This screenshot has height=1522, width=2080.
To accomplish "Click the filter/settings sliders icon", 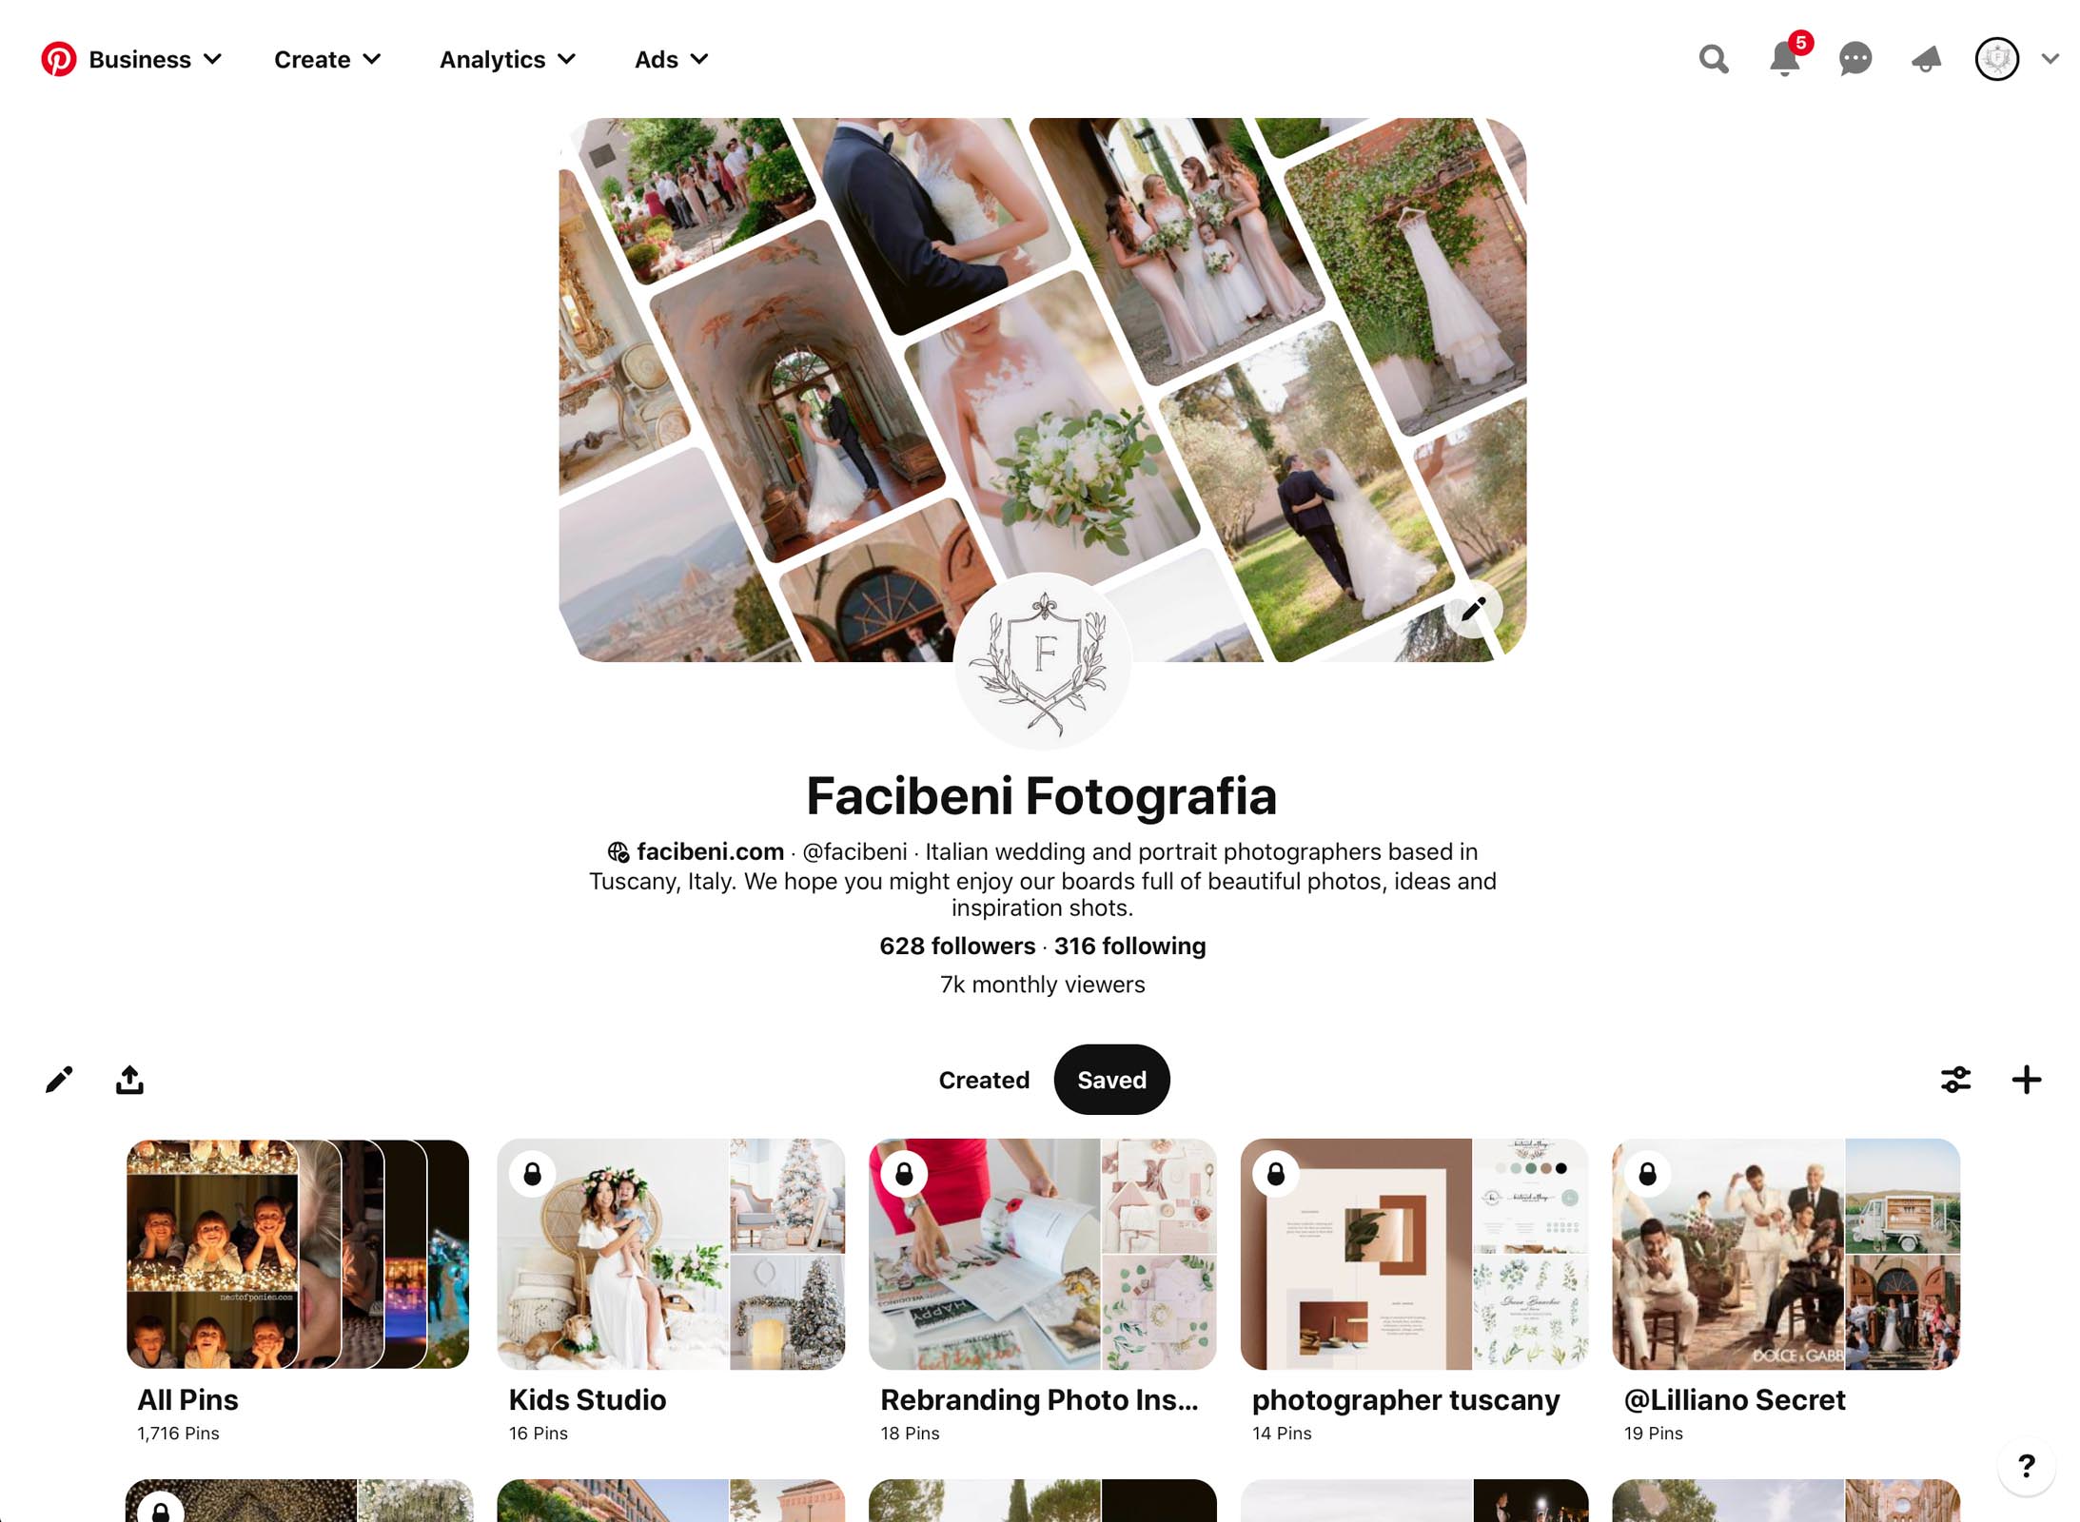I will click(1955, 1080).
